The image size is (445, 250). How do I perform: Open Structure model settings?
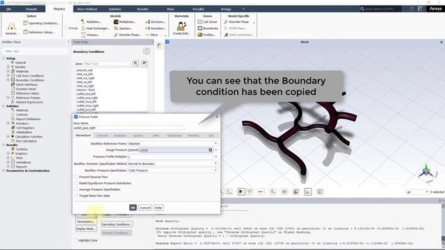156,22
